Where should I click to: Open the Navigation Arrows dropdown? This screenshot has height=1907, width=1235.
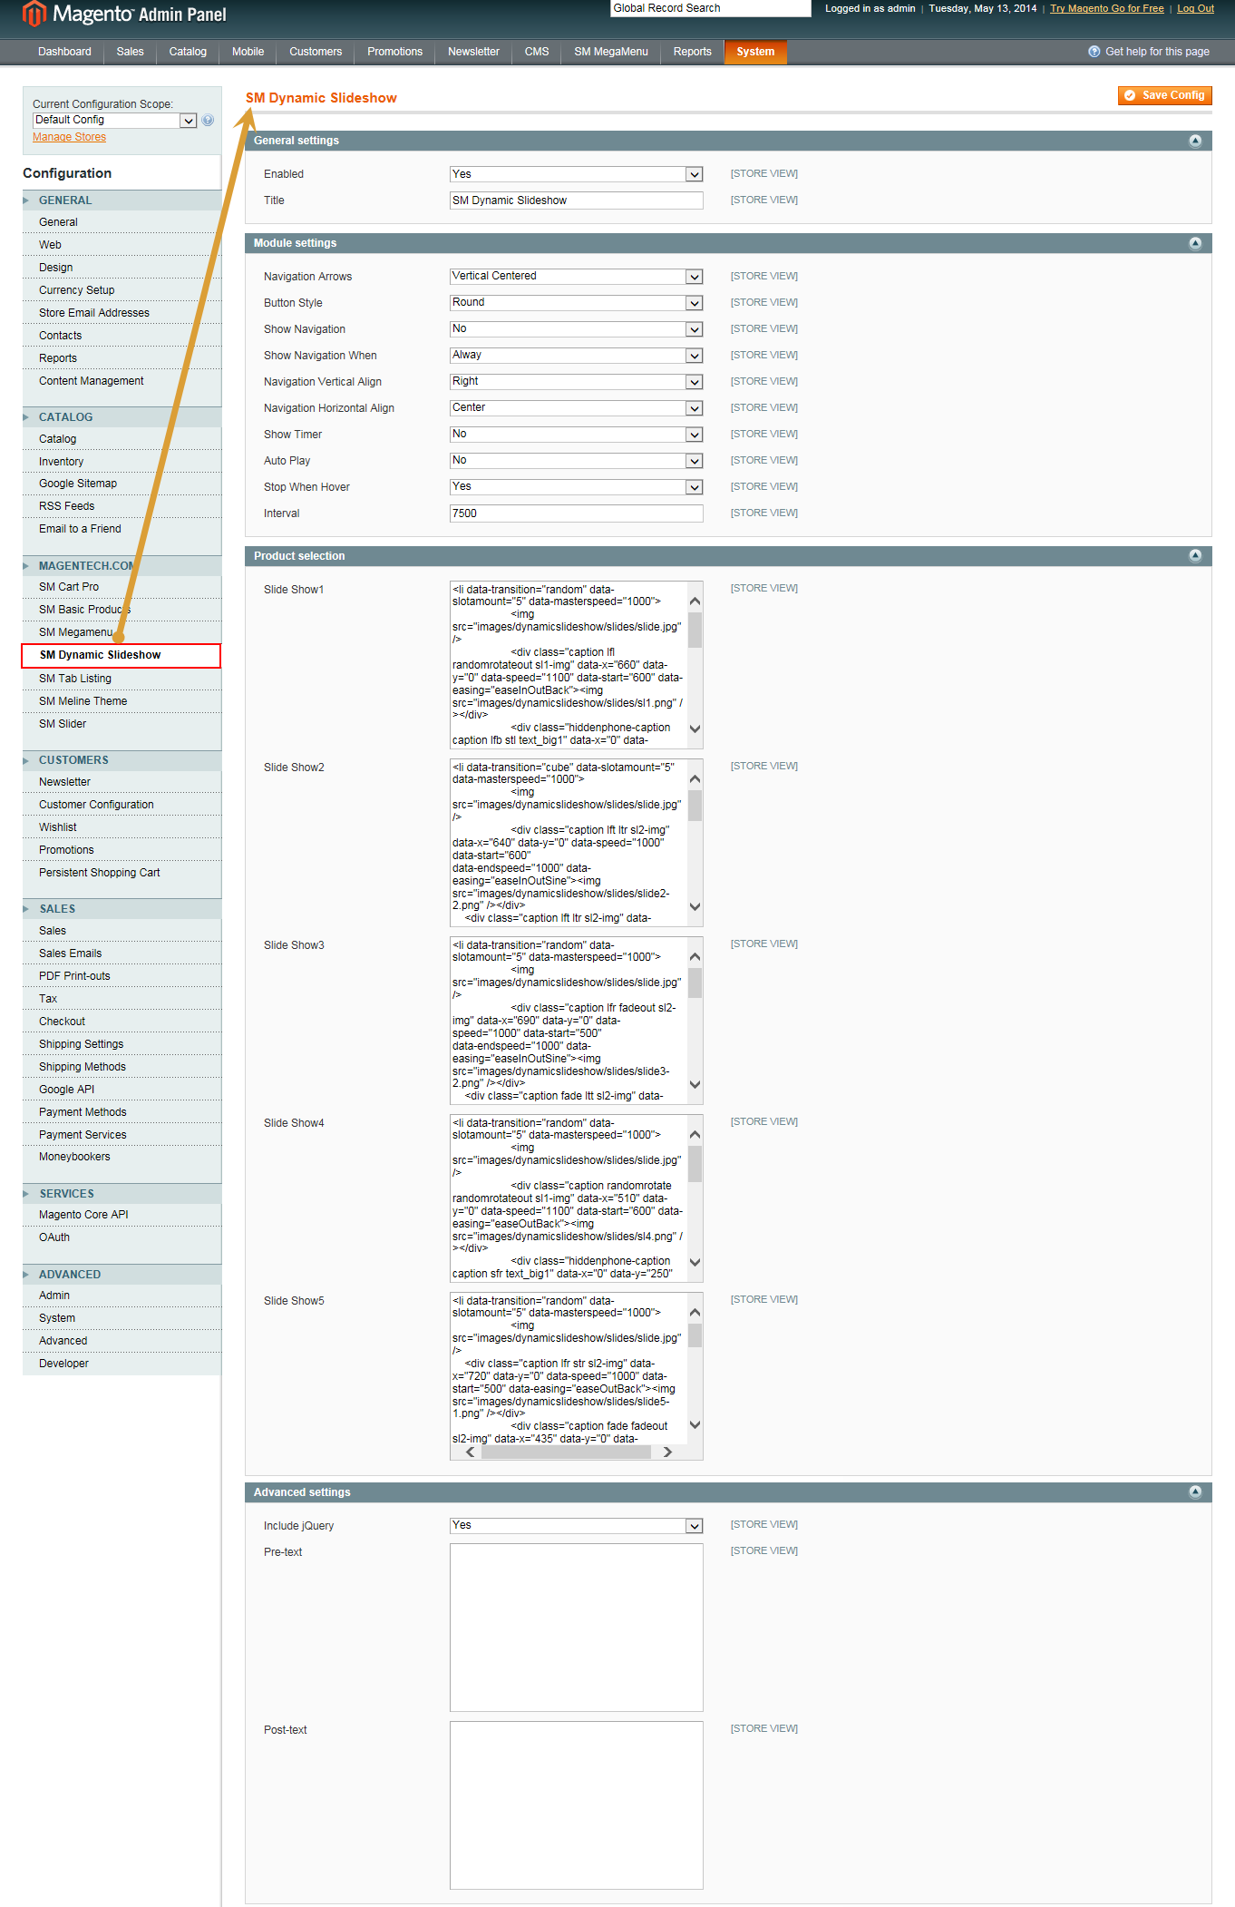[576, 277]
